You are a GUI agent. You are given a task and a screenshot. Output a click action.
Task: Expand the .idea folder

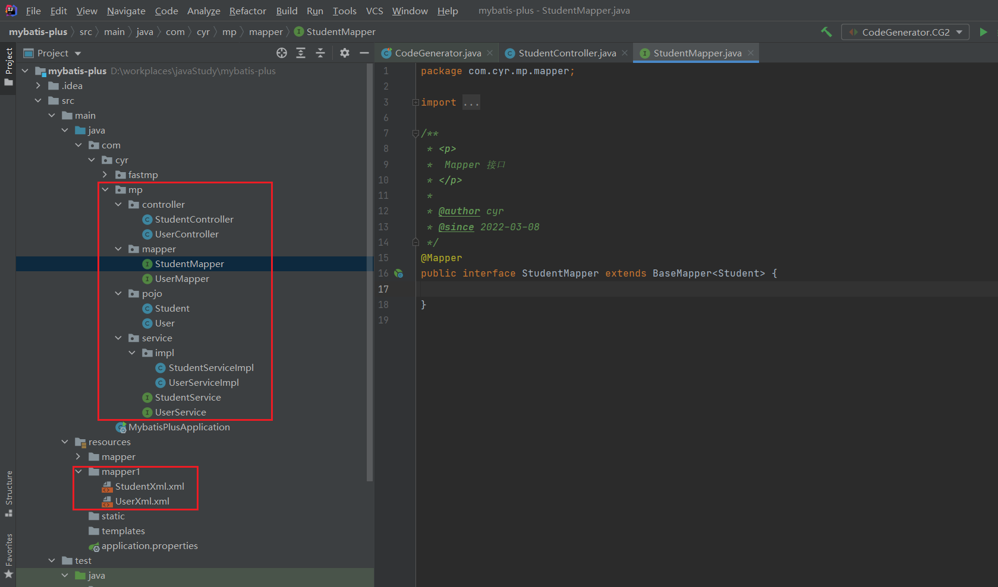pyautogui.click(x=39, y=85)
